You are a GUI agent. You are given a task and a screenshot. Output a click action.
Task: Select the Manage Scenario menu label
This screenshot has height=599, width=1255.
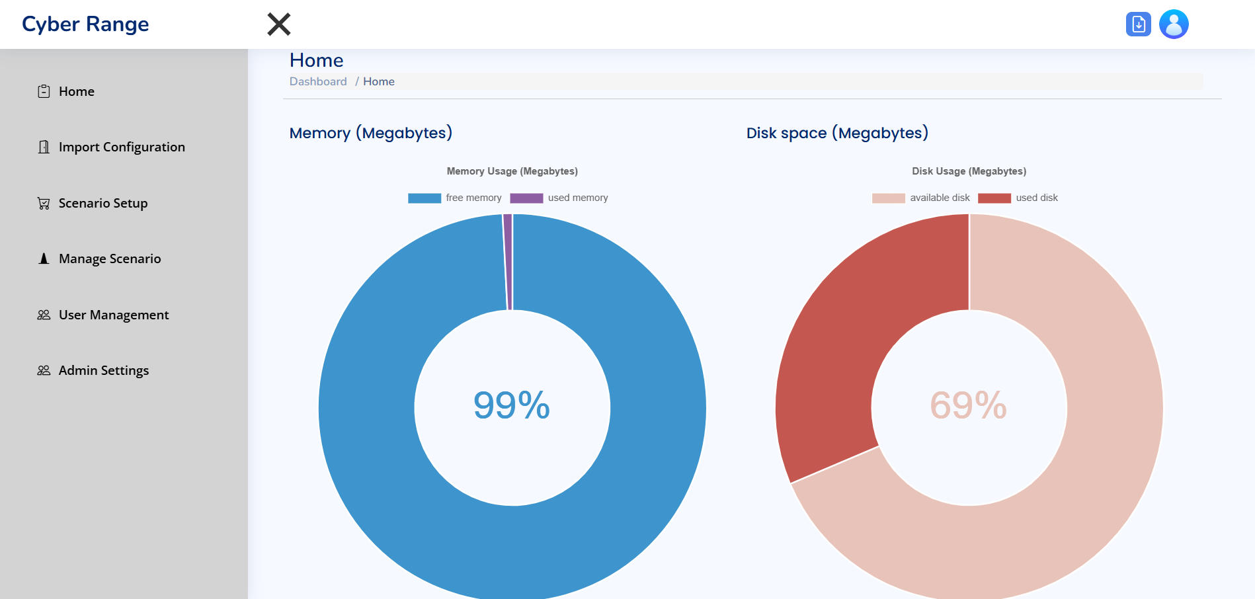tap(110, 259)
